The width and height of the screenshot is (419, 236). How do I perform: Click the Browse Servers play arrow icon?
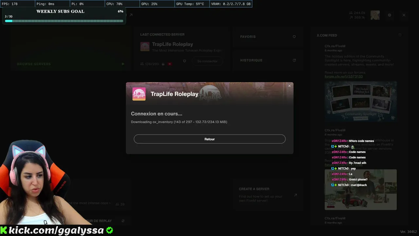pyautogui.click(x=123, y=64)
